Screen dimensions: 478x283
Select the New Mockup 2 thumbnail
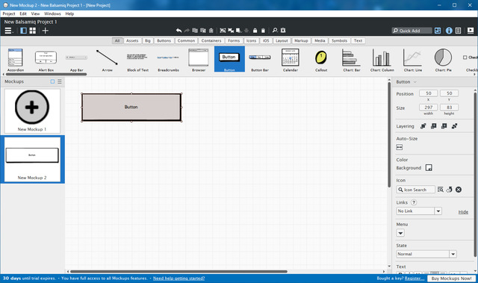(x=32, y=160)
